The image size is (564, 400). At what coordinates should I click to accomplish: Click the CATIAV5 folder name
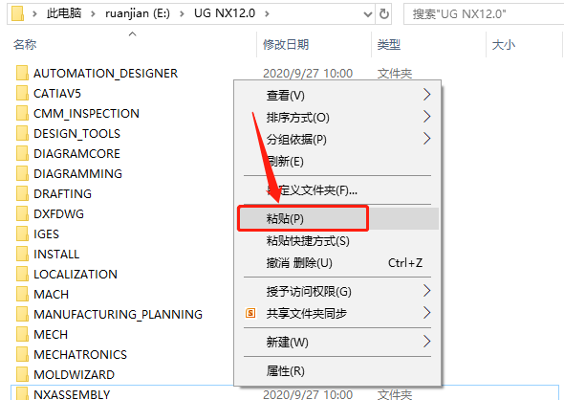click(x=57, y=93)
